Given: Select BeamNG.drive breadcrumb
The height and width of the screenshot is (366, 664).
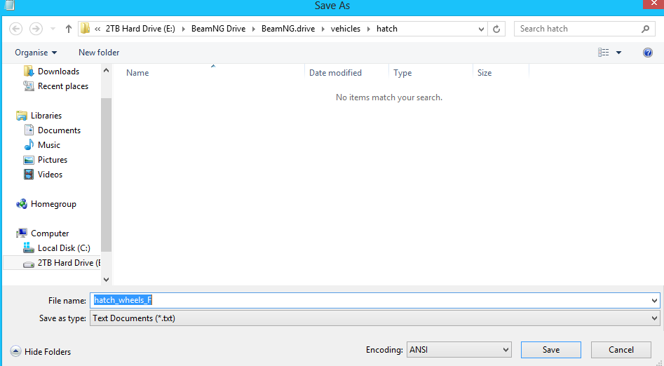Looking at the screenshot, I should (x=288, y=29).
